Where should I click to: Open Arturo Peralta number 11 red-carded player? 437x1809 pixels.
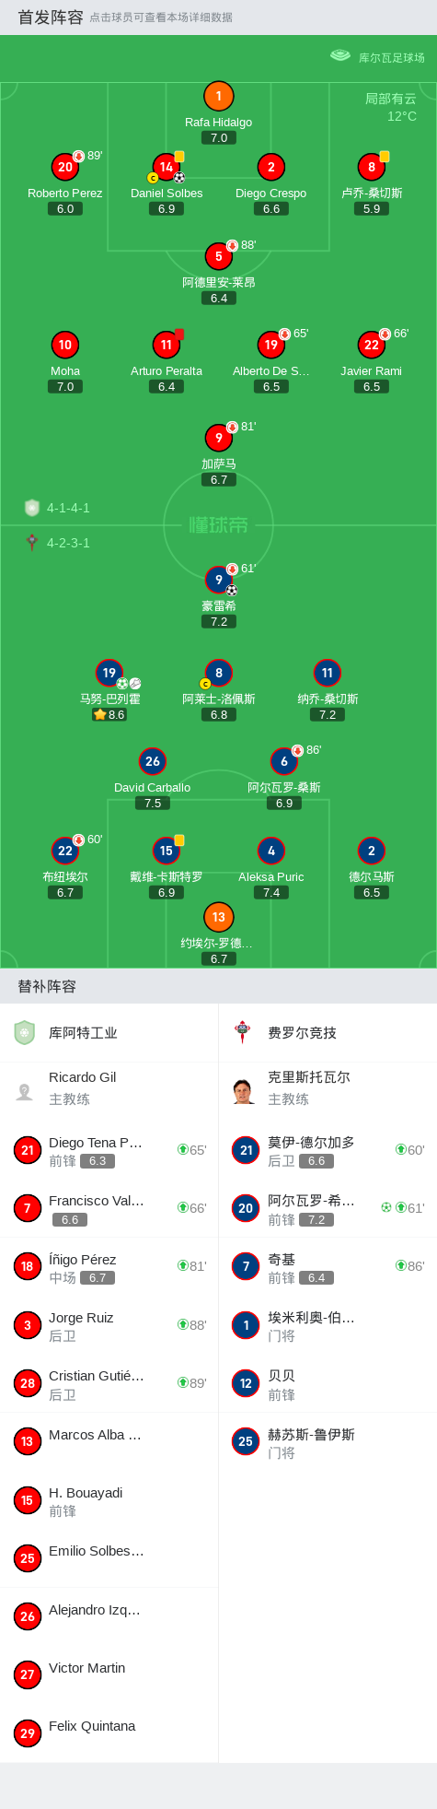tap(166, 345)
